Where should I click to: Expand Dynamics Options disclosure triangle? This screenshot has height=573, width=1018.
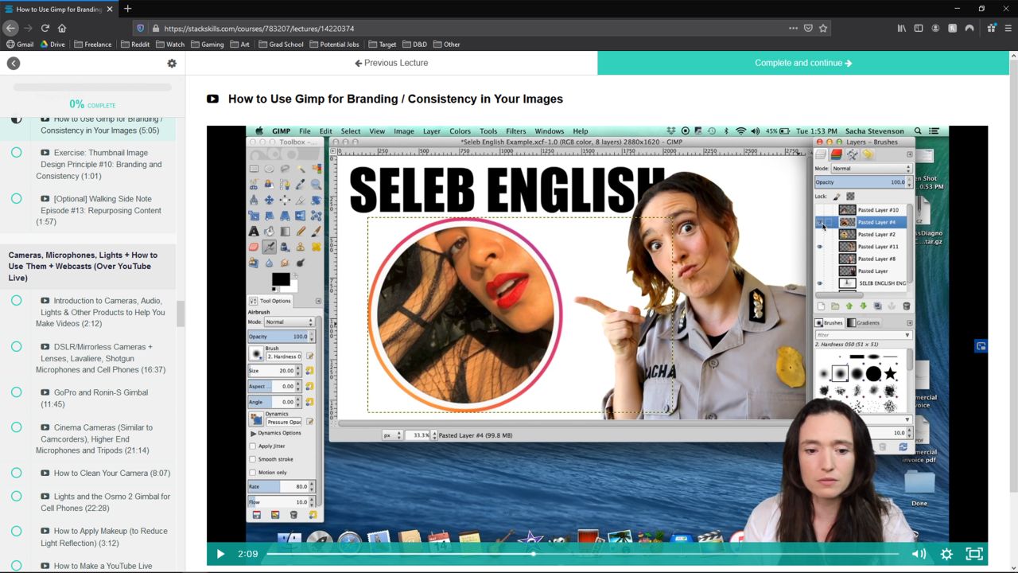(x=253, y=433)
